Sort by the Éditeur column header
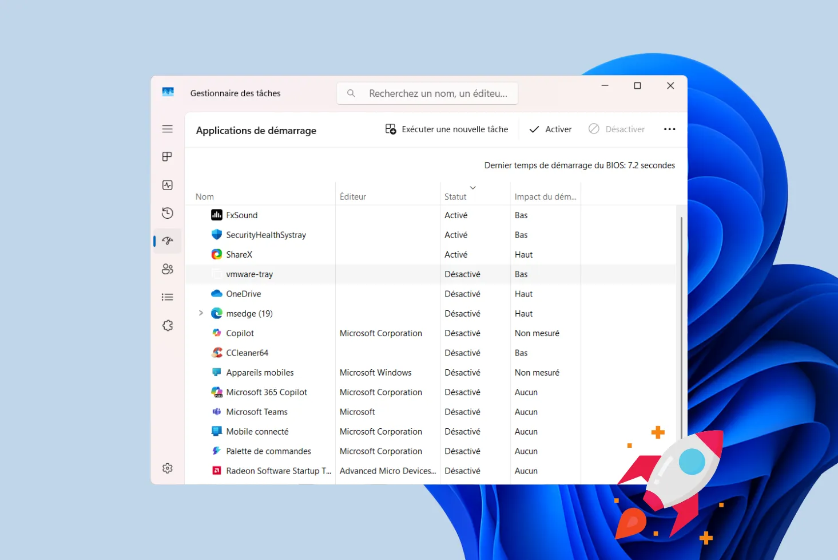The height and width of the screenshot is (560, 838). tap(353, 196)
